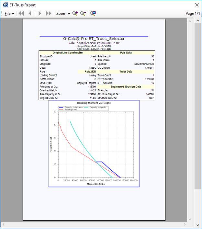This screenshot has height=229, width=202.
Task: Click the Pole Data header
Action: point(126,52)
